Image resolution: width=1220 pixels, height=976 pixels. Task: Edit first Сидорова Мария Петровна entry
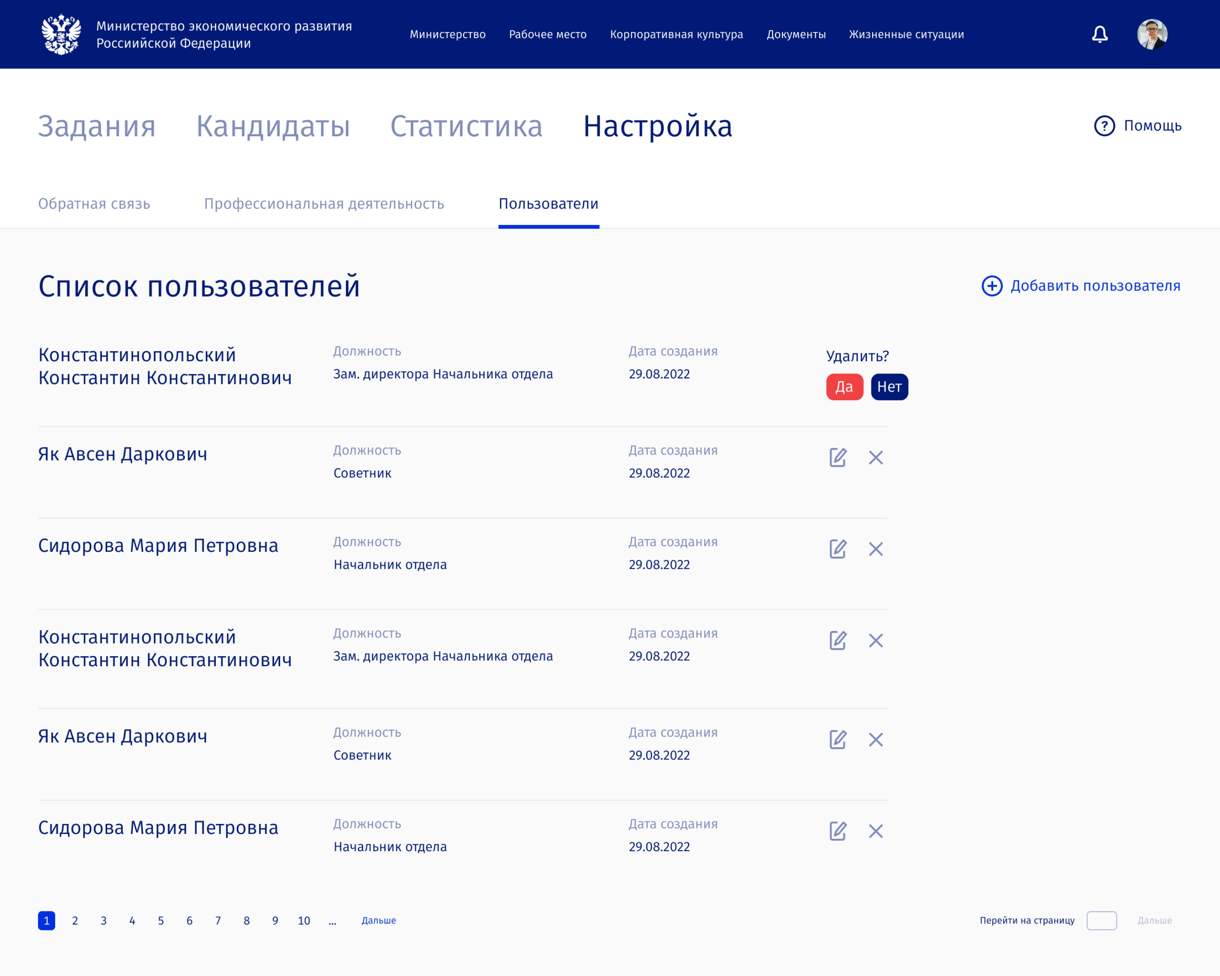click(838, 549)
